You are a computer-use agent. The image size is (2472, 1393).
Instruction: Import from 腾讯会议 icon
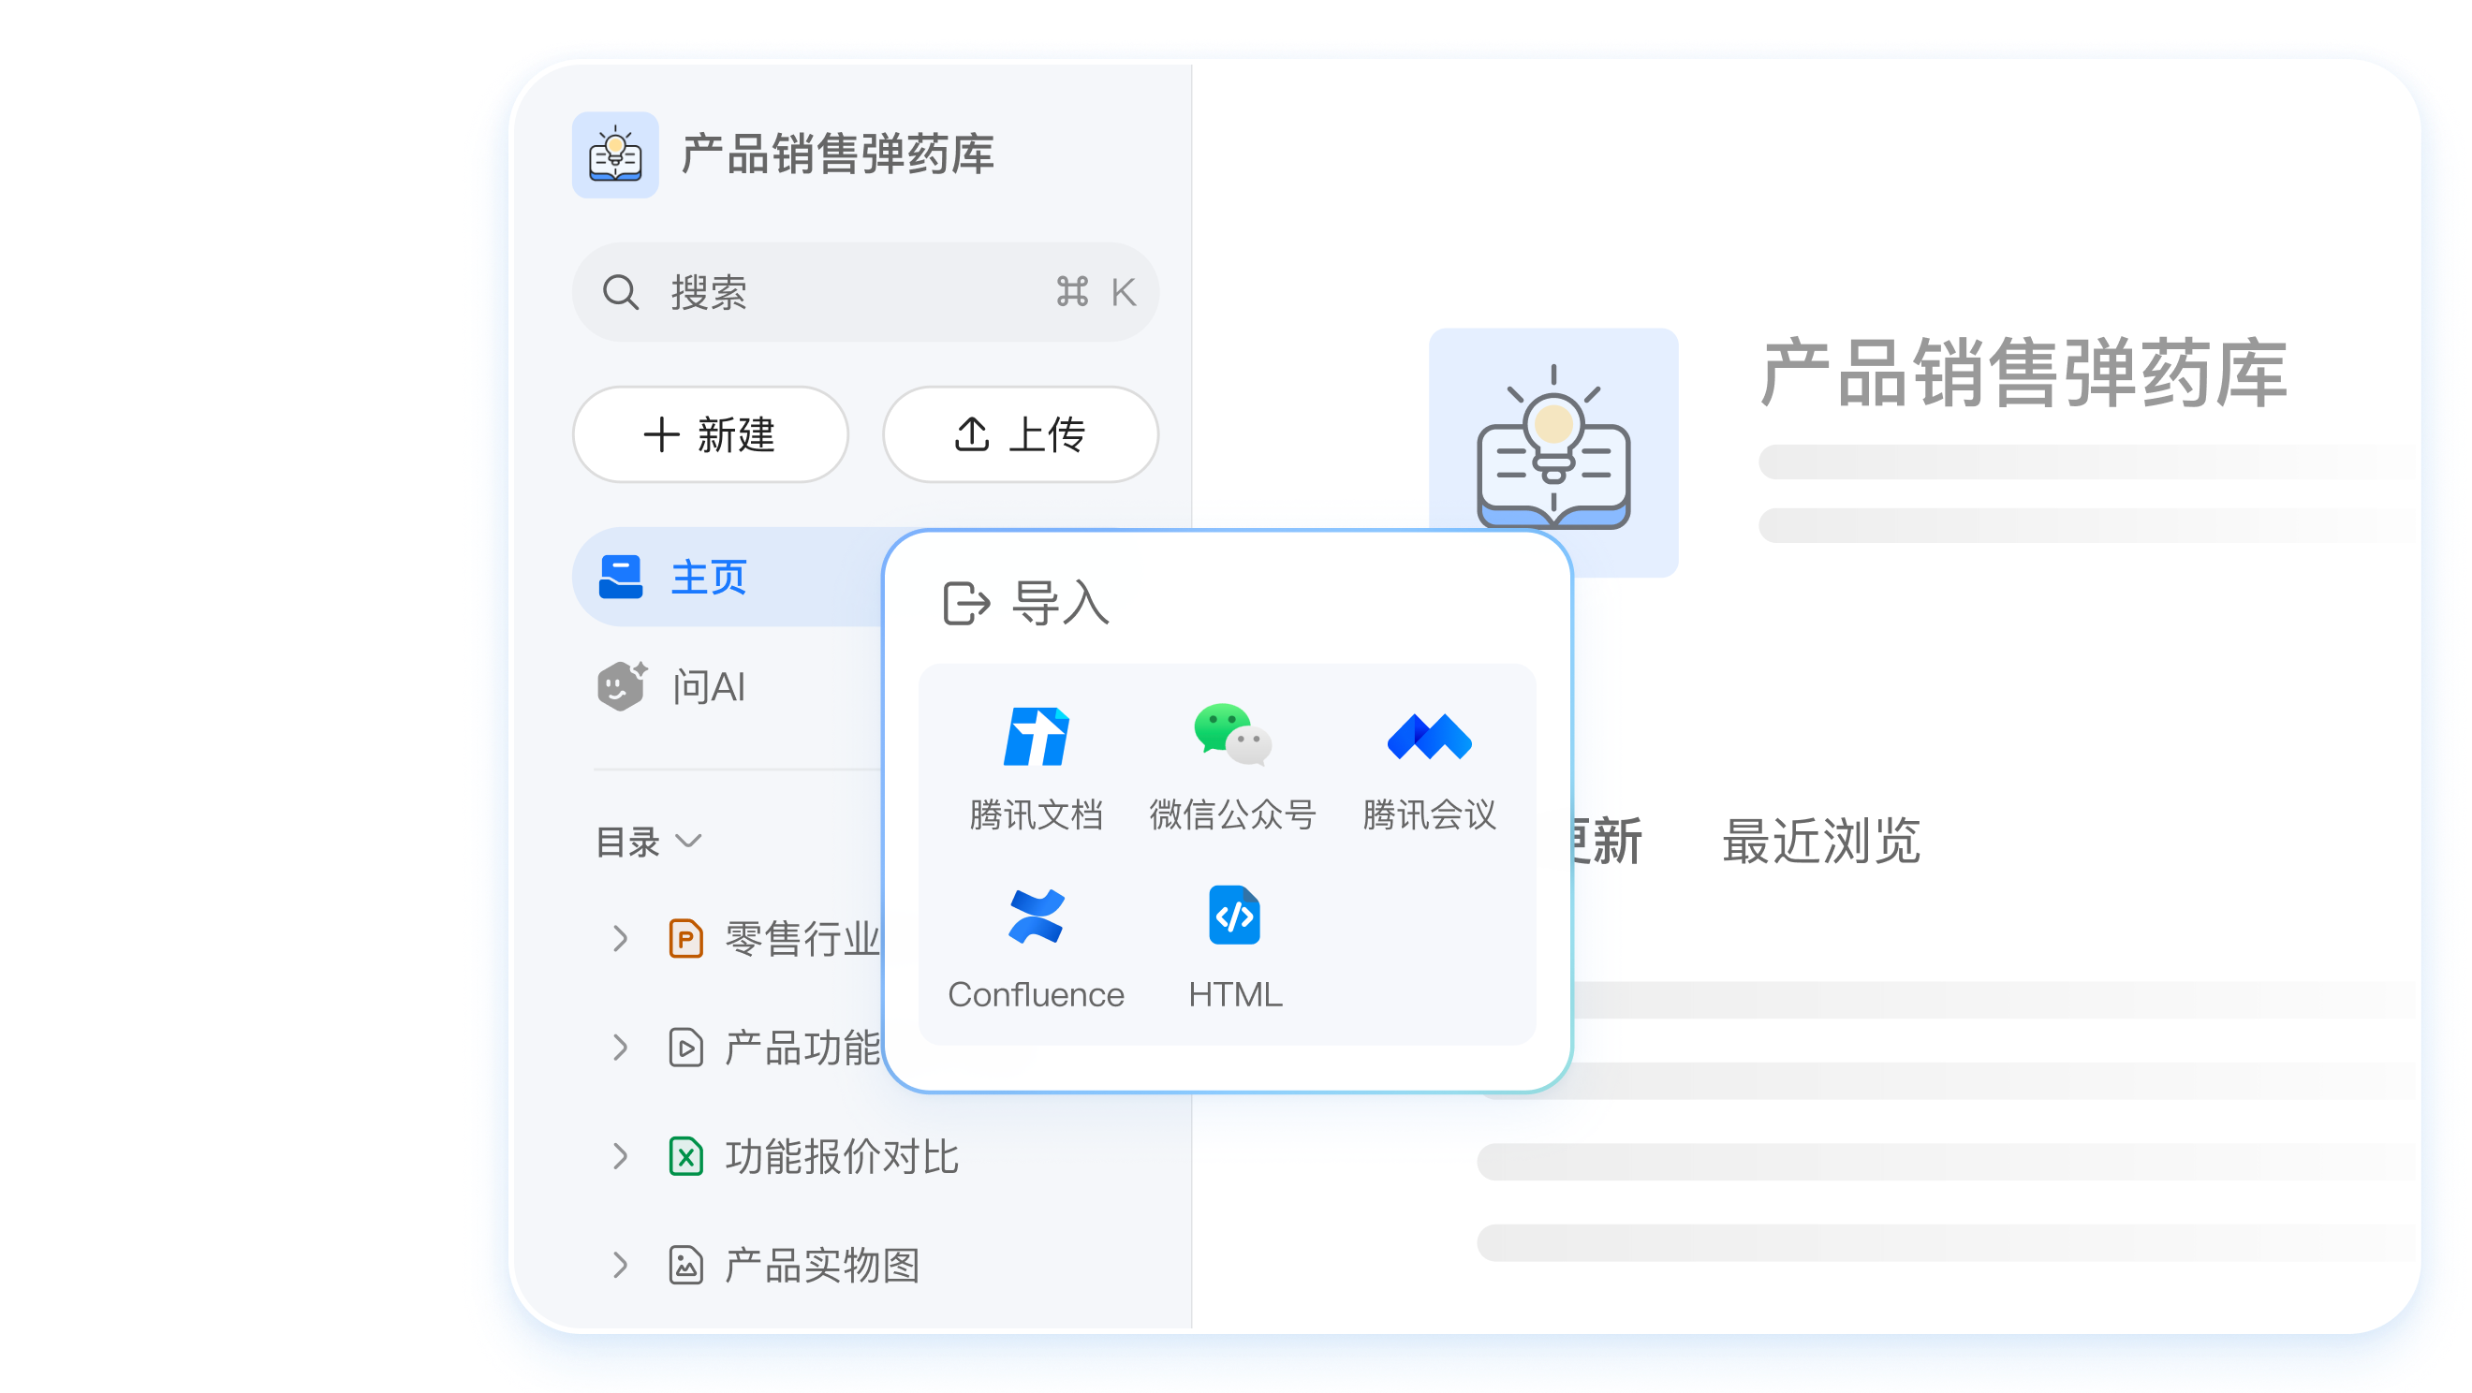(x=1430, y=737)
